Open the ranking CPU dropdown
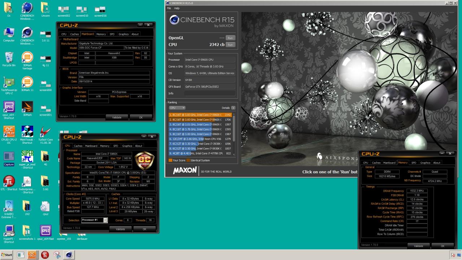The image size is (462, 260). point(177,108)
